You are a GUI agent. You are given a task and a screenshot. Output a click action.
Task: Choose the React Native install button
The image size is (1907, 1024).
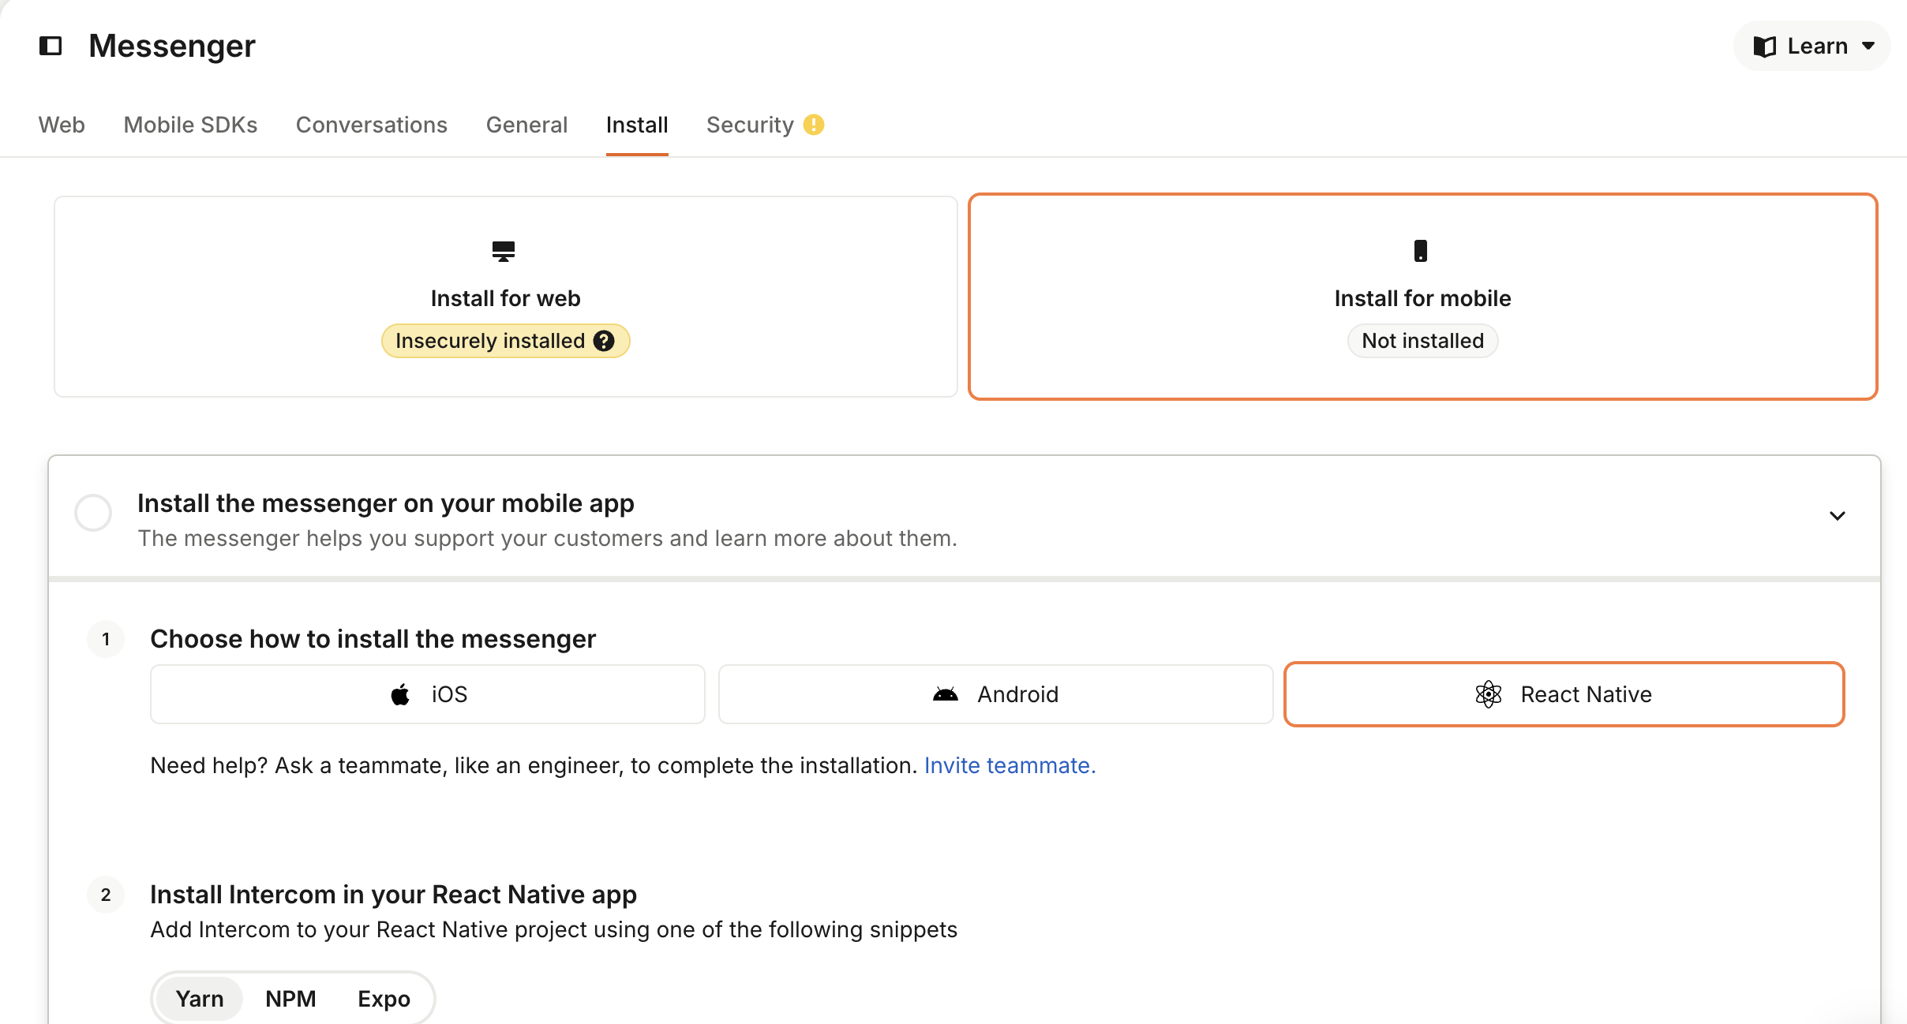[1564, 694]
